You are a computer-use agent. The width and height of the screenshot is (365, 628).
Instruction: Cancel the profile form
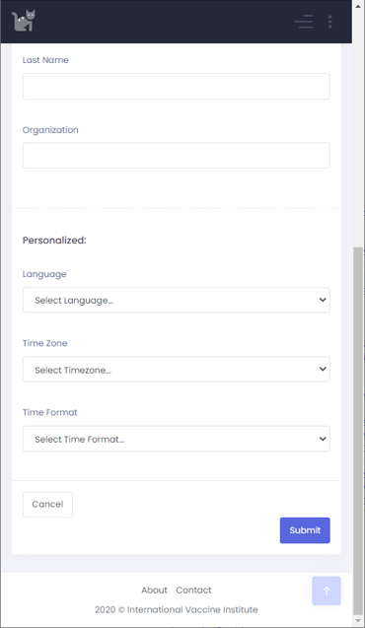point(47,505)
